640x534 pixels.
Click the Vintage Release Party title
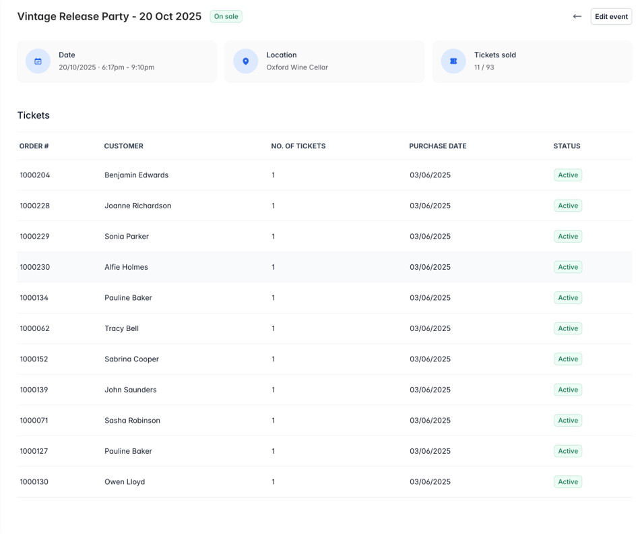[x=109, y=16]
